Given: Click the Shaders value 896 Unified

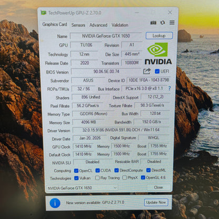Looking at the screenshot, I should point(91,97).
